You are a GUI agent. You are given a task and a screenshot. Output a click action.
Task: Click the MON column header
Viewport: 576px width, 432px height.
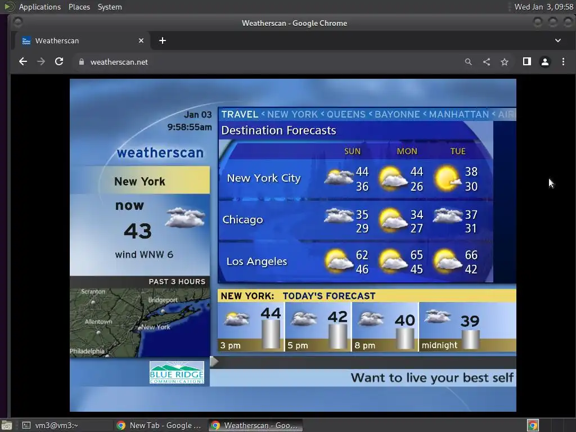click(x=407, y=151)
